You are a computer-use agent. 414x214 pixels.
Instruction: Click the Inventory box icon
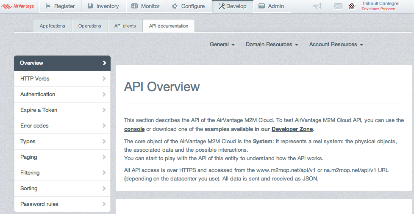pos(90,6)
